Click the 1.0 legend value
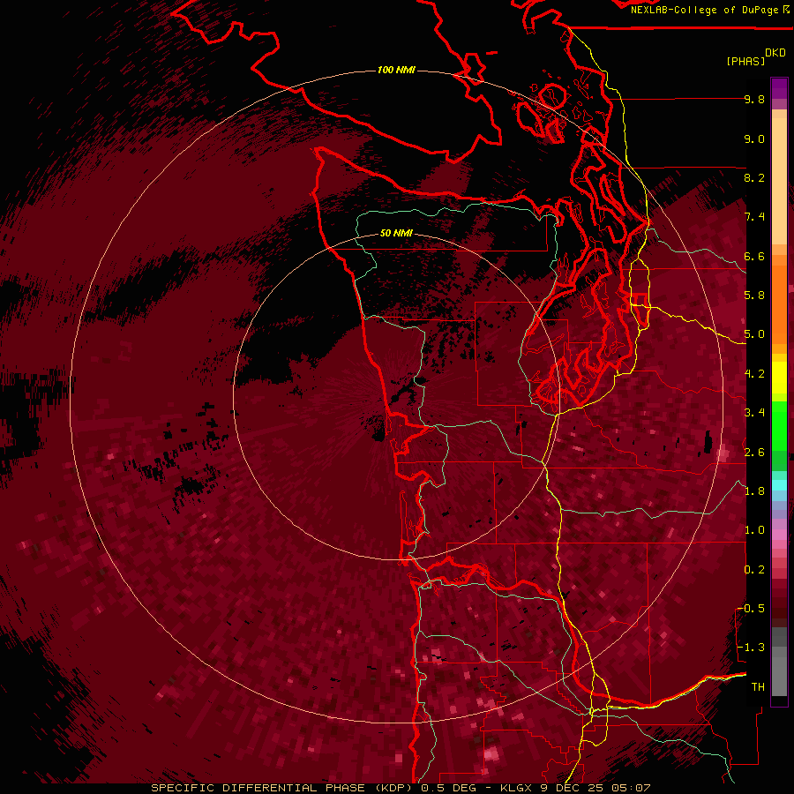The height and width of the screenshot is (794, 794). (754, 530)
